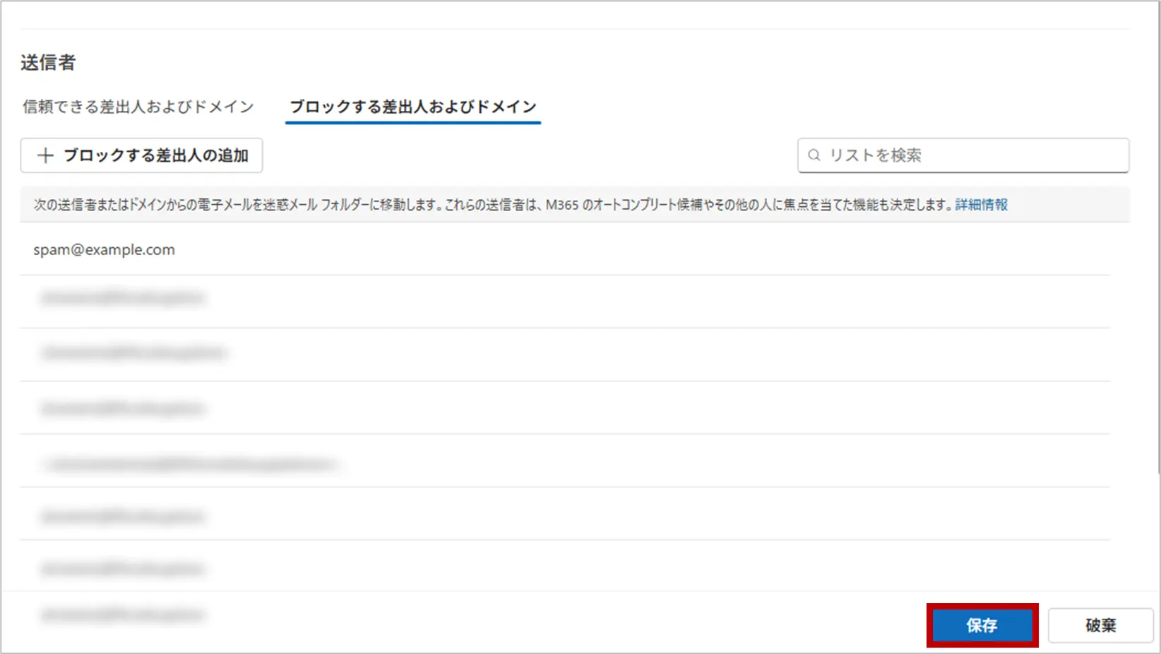Select the third blurred email entry
This screenshot has width=1161, height=654.
pos(123,408)
